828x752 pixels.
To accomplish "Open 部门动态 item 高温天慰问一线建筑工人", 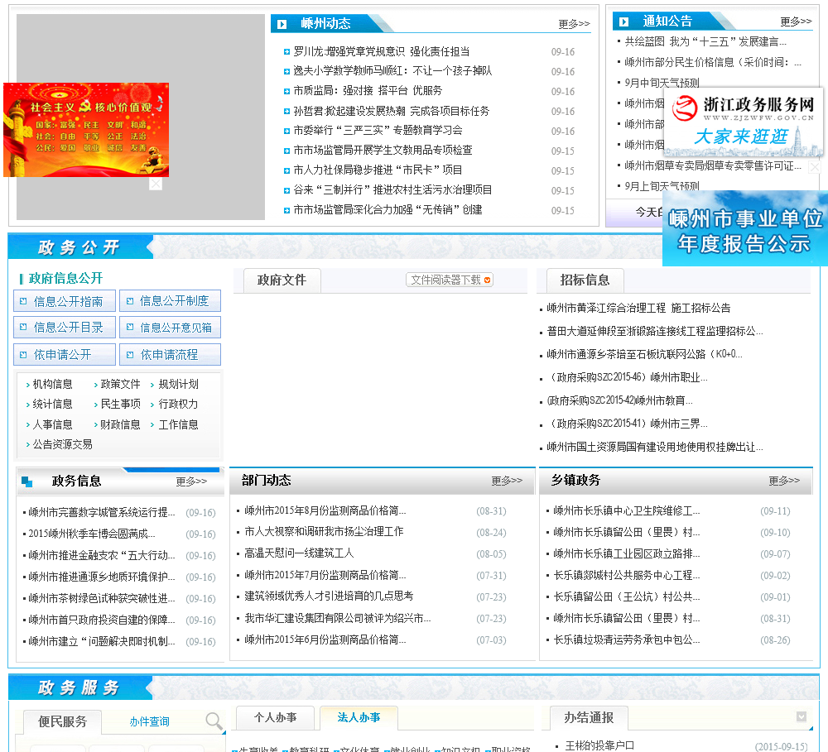I will (299, 553).
